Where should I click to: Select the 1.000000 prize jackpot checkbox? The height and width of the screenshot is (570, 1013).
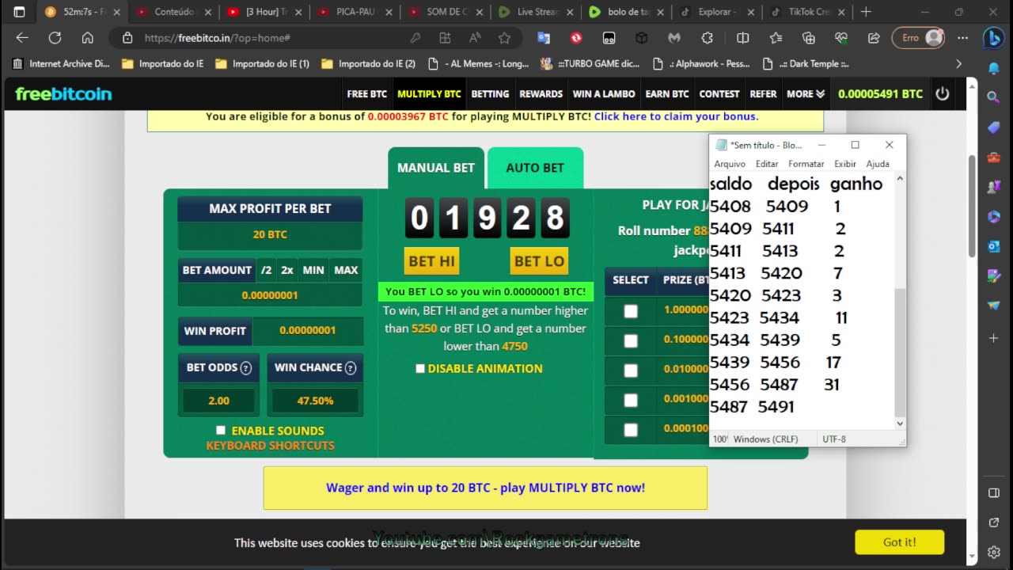coord(631,311)
